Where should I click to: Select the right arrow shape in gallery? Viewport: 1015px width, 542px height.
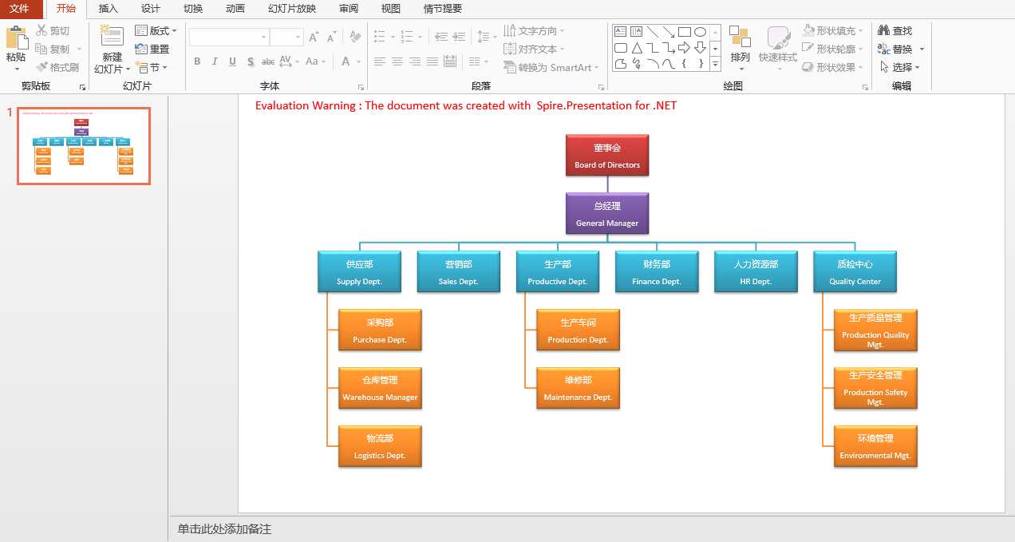pos(684,48)
